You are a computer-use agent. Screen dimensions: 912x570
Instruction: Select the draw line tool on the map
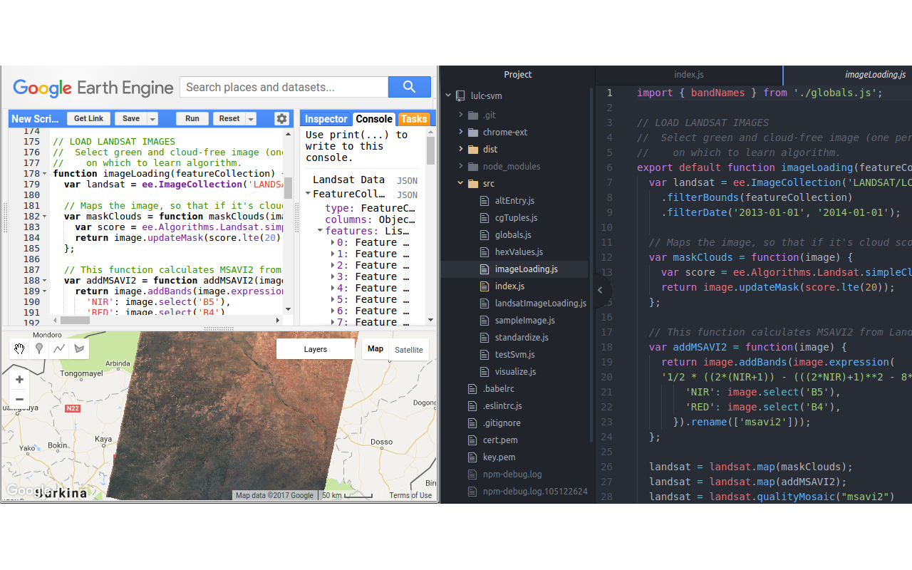59,348
